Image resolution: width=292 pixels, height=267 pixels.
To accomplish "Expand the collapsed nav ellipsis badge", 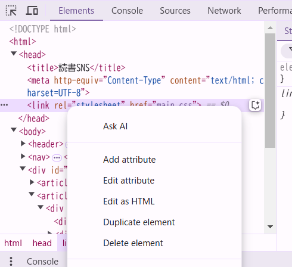I will (x=57, y=158).
